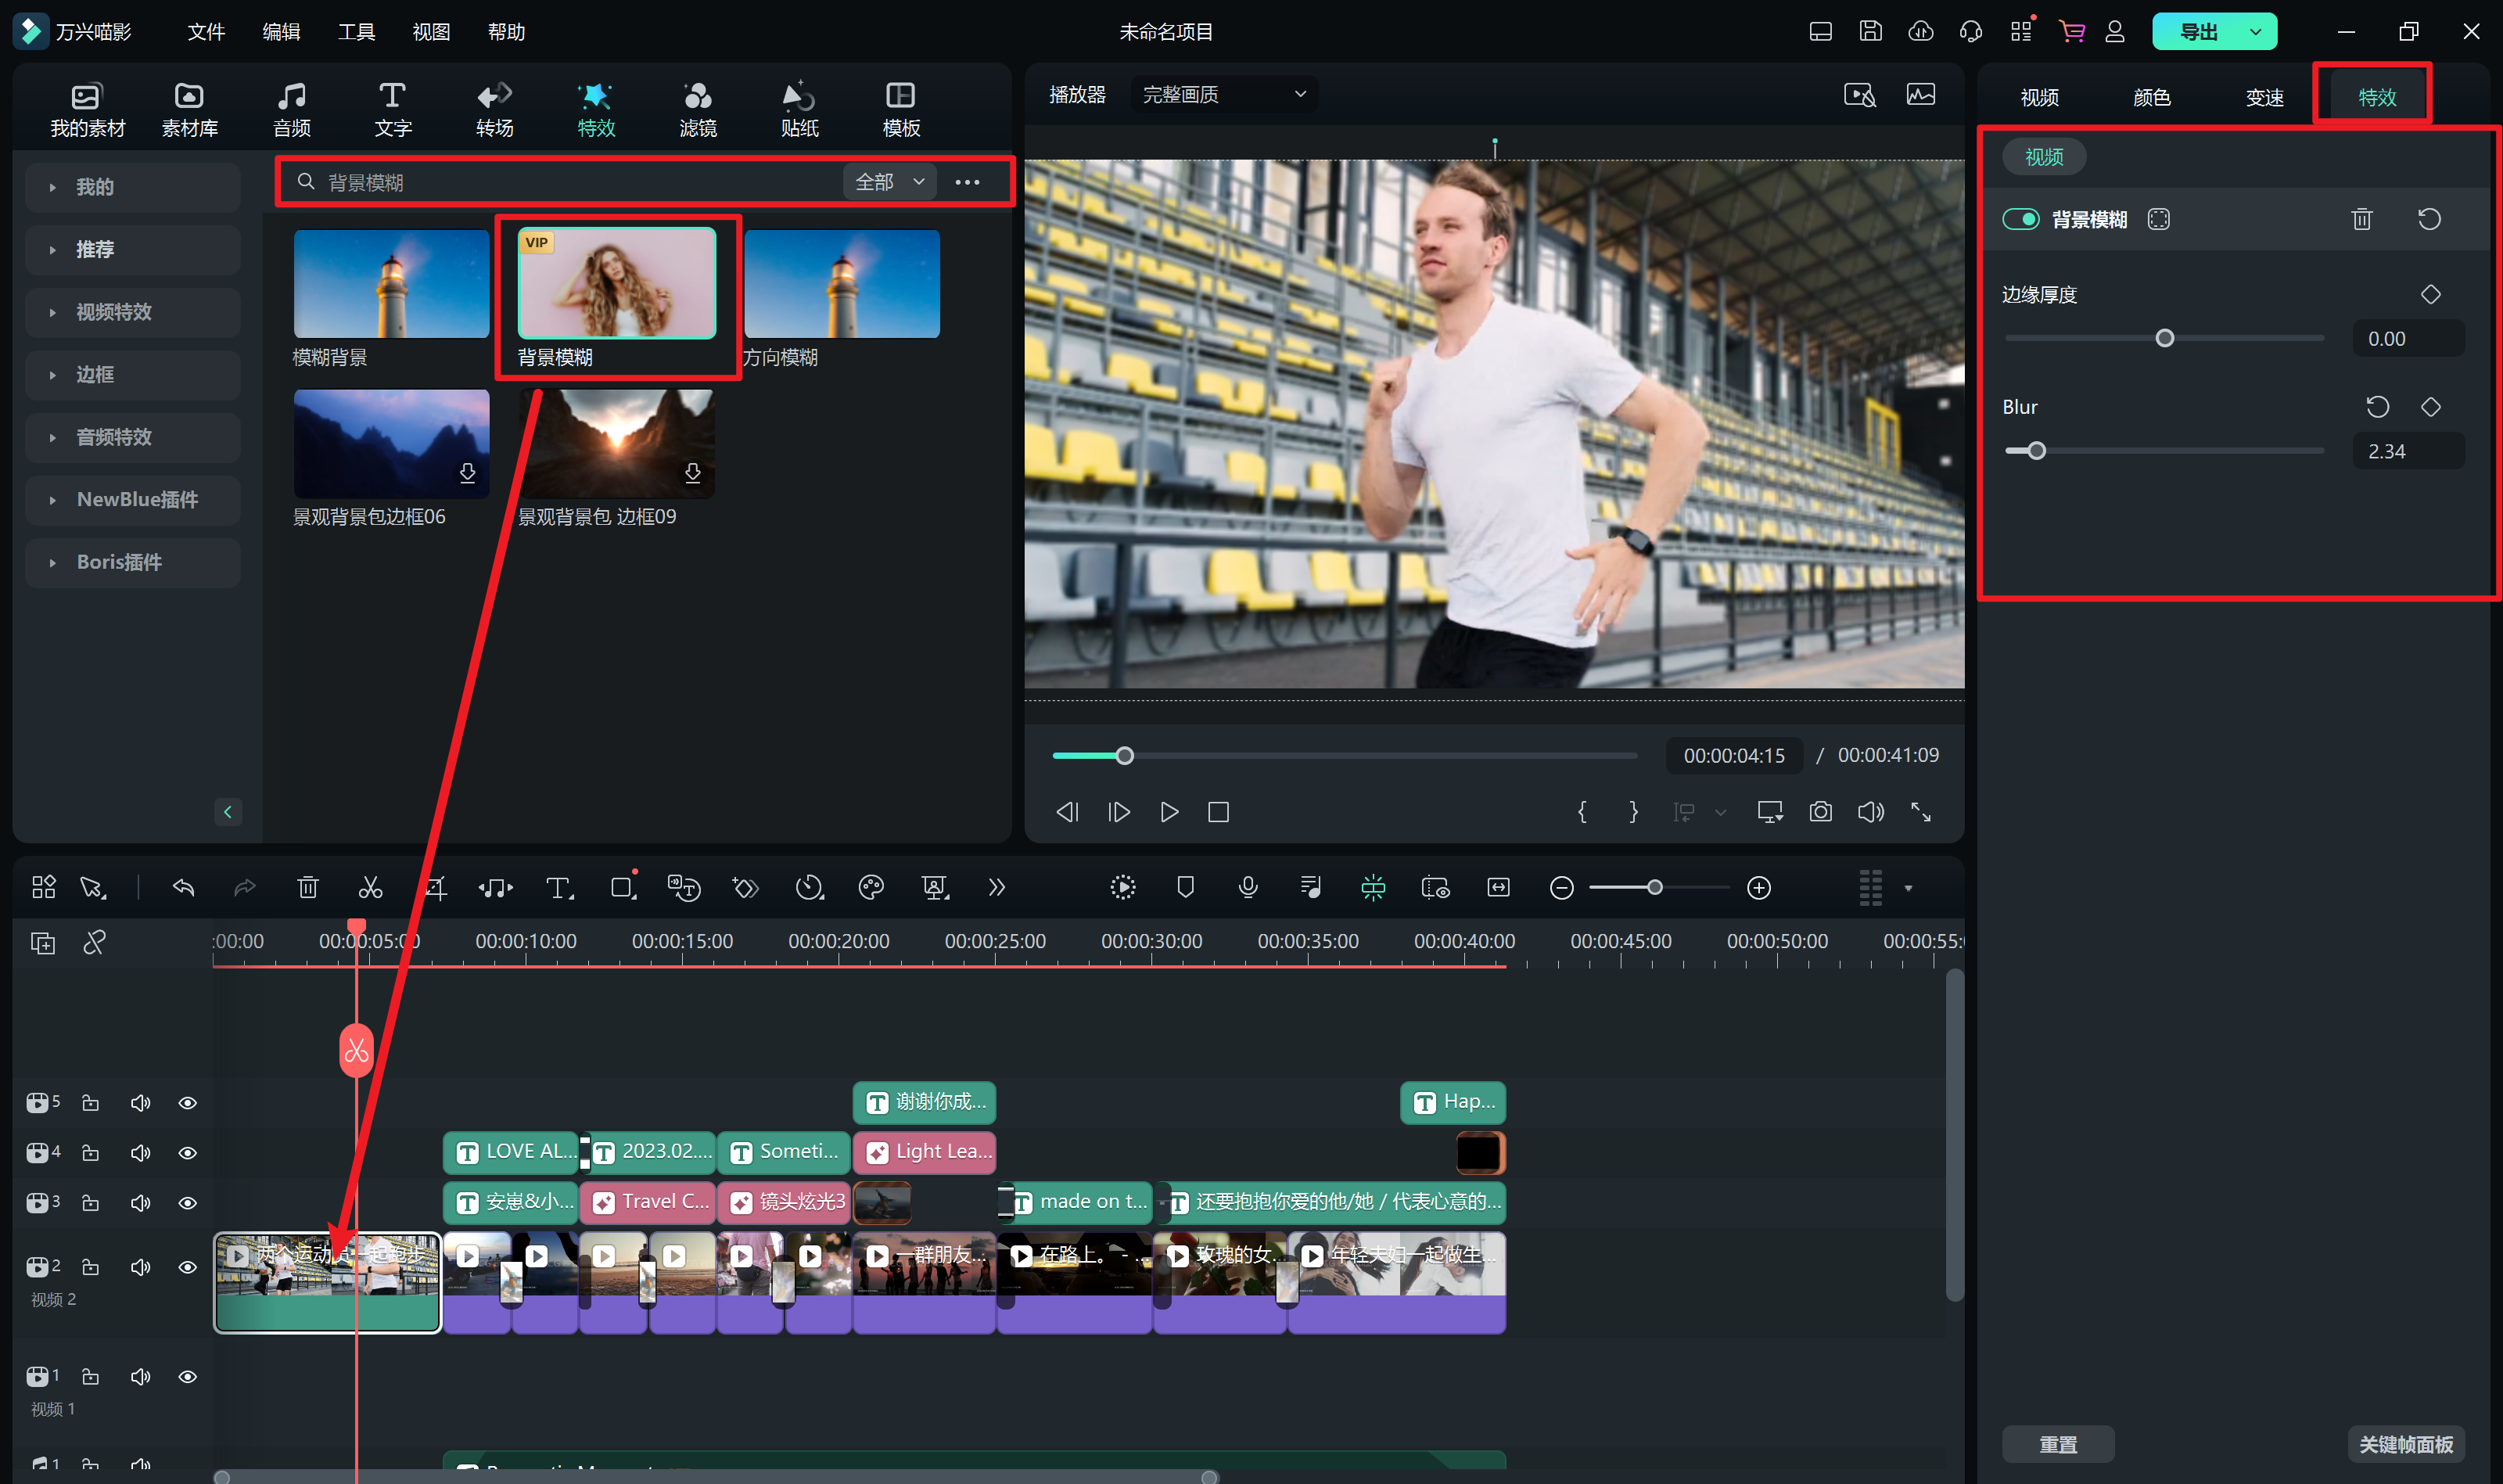Toggle off the 背景模糊 effect switch

pos(2020,219)
